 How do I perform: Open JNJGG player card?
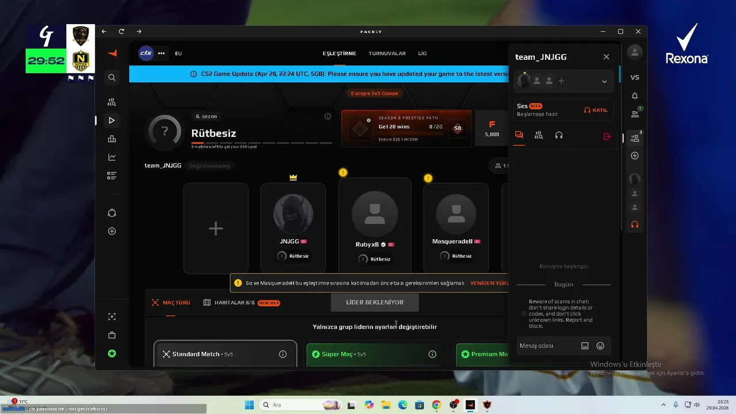tap(293, 228)
